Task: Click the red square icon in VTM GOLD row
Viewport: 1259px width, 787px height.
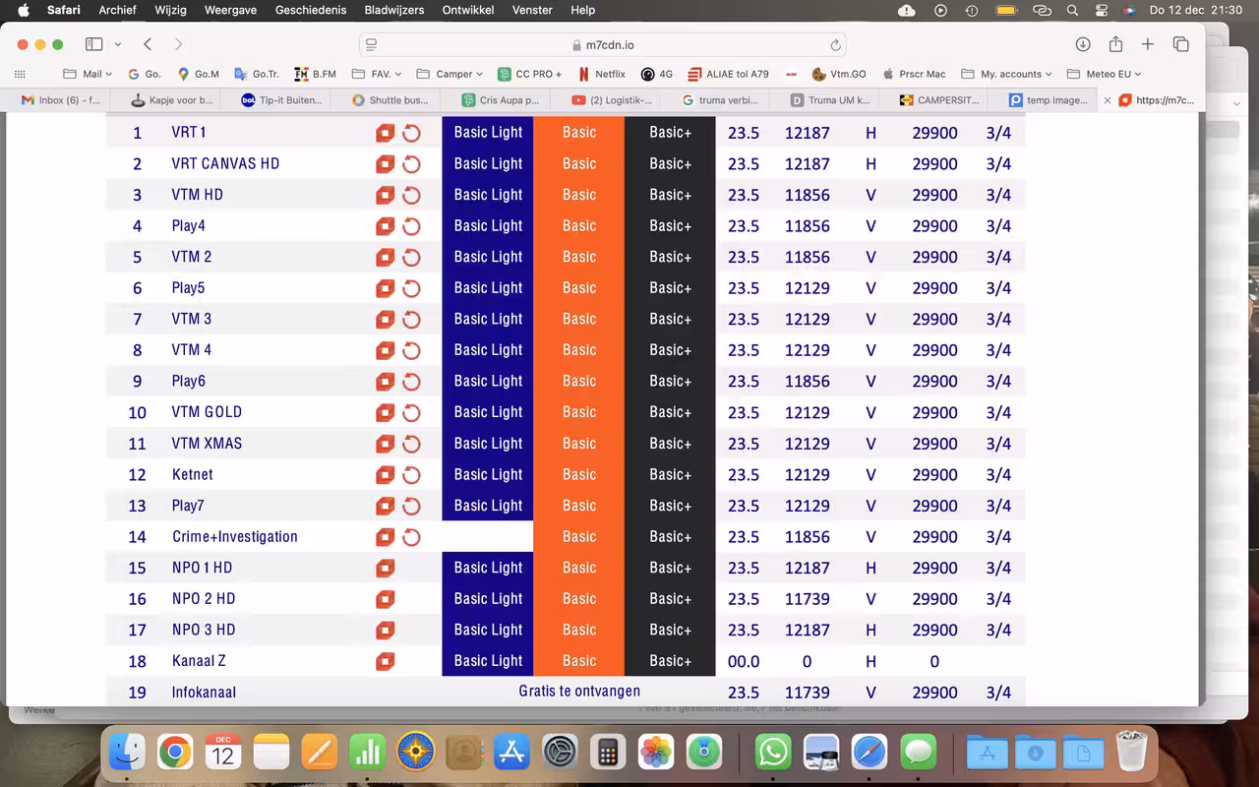Action: pos(386,412)
